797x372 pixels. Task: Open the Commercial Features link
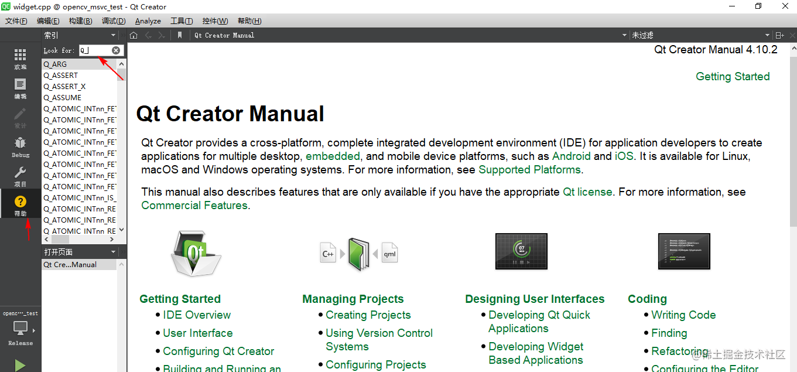click(194, 205)
